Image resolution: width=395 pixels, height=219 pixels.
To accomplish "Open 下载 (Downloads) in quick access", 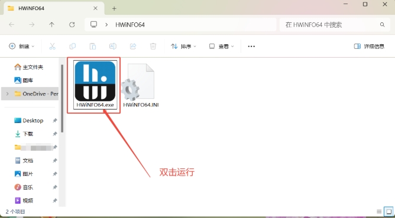I will tap(24, 134).
